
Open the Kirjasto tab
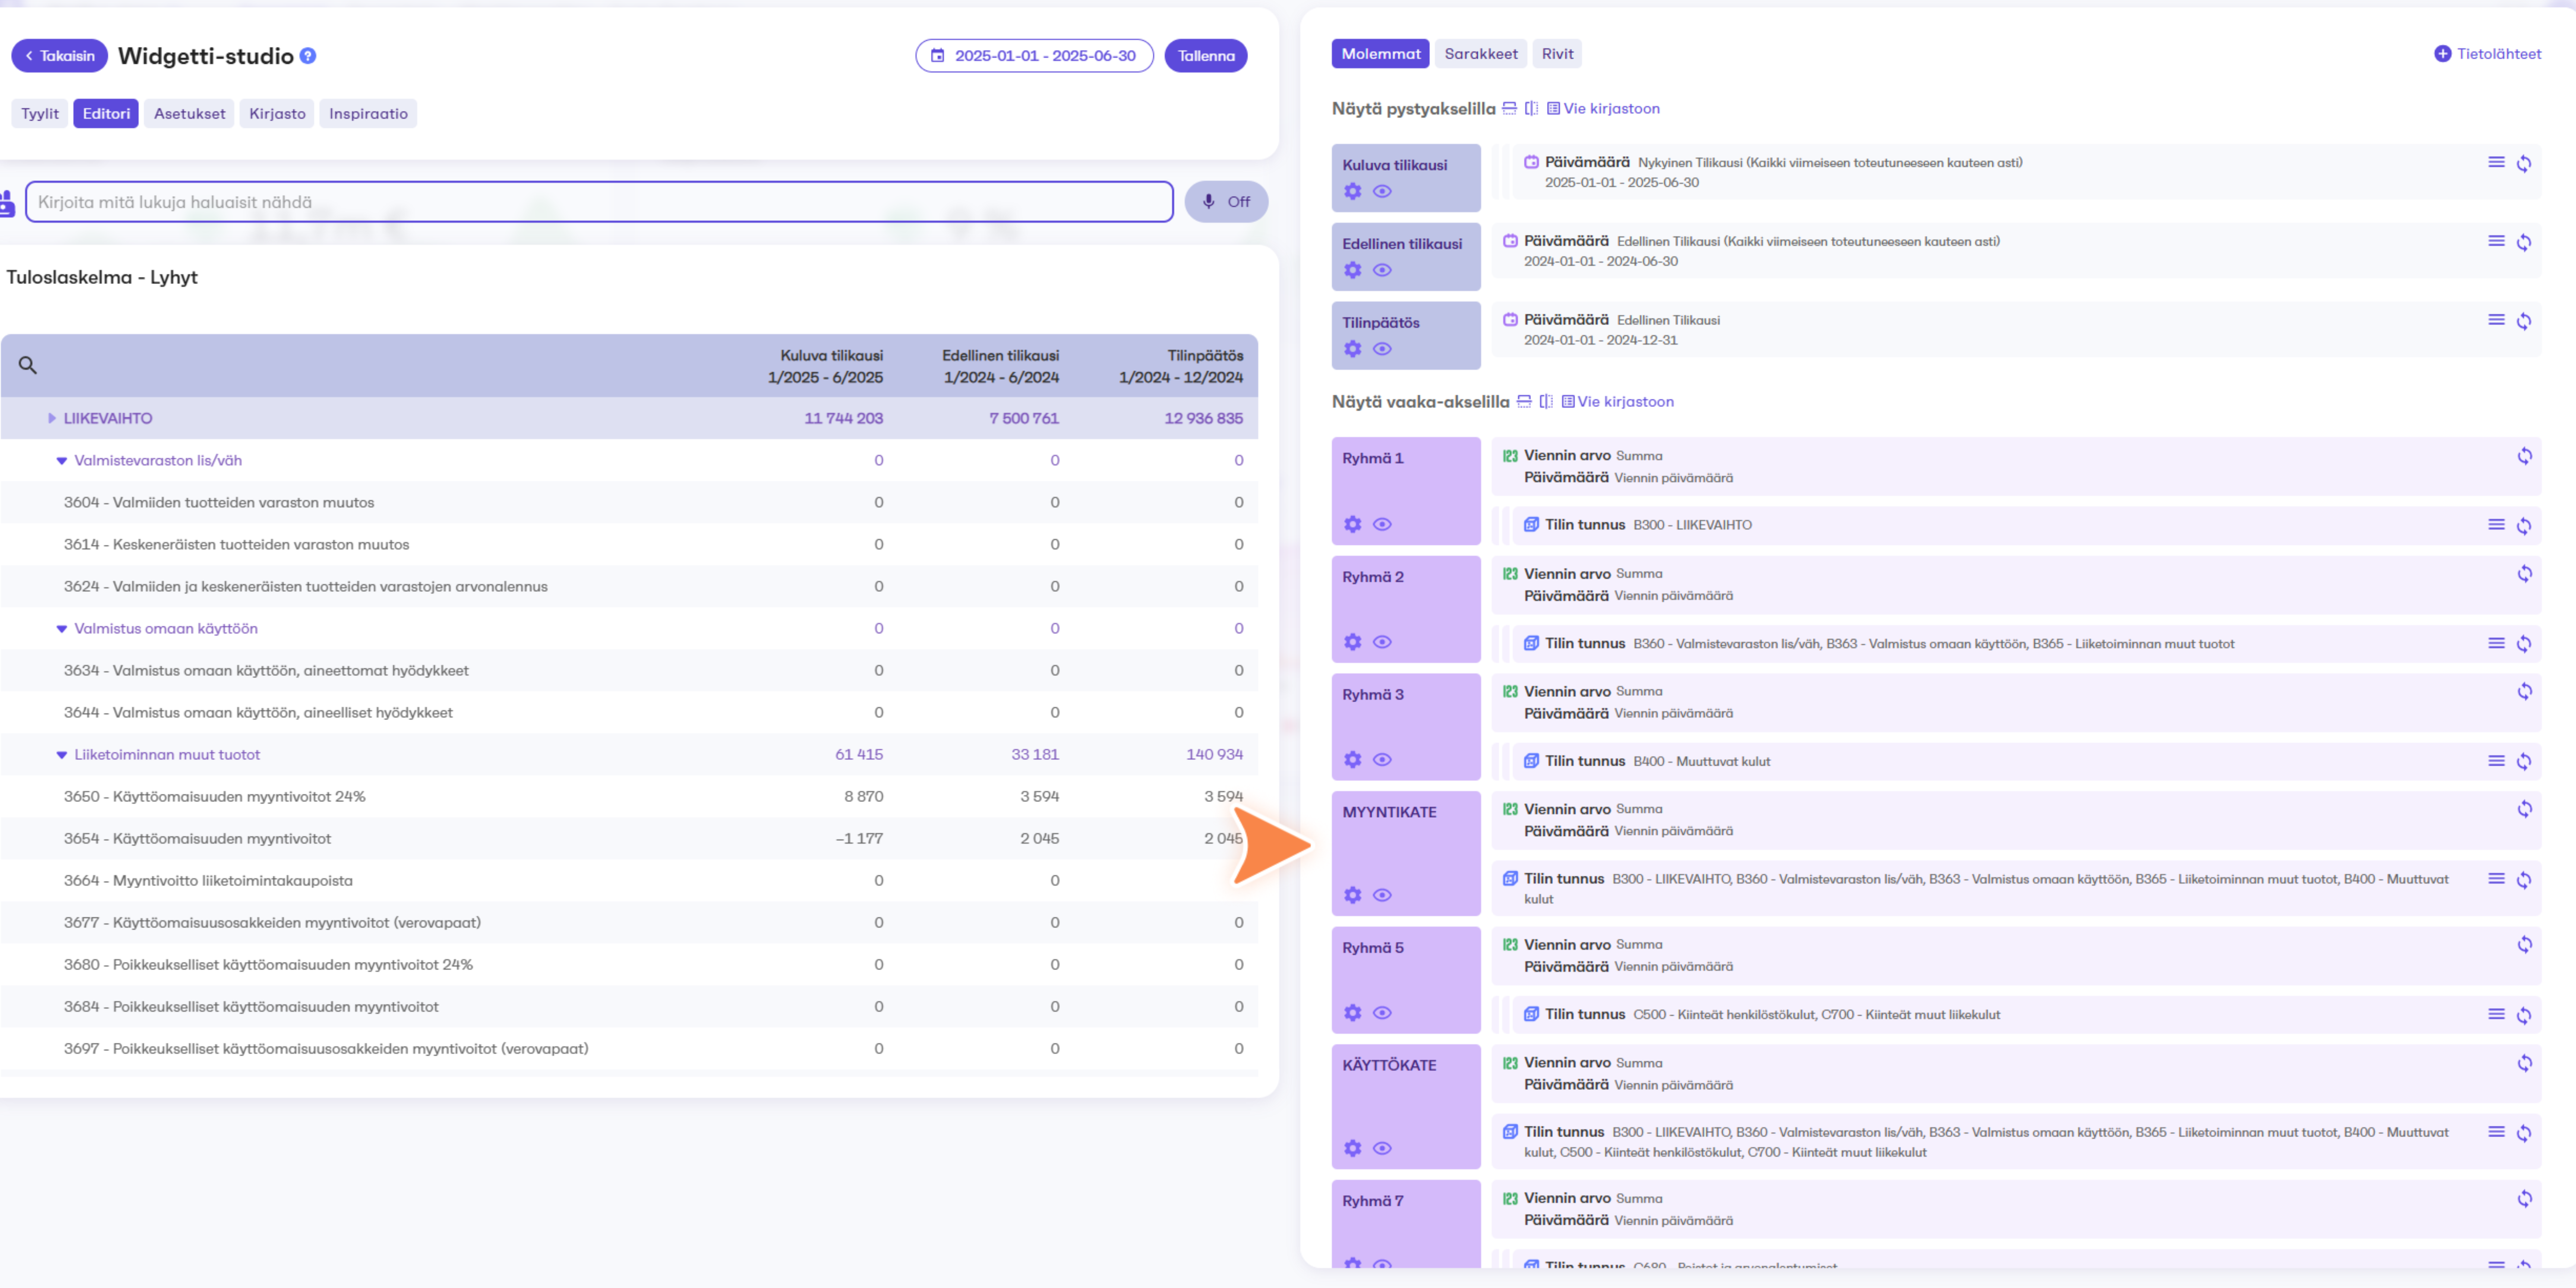(x=277, y=114)
